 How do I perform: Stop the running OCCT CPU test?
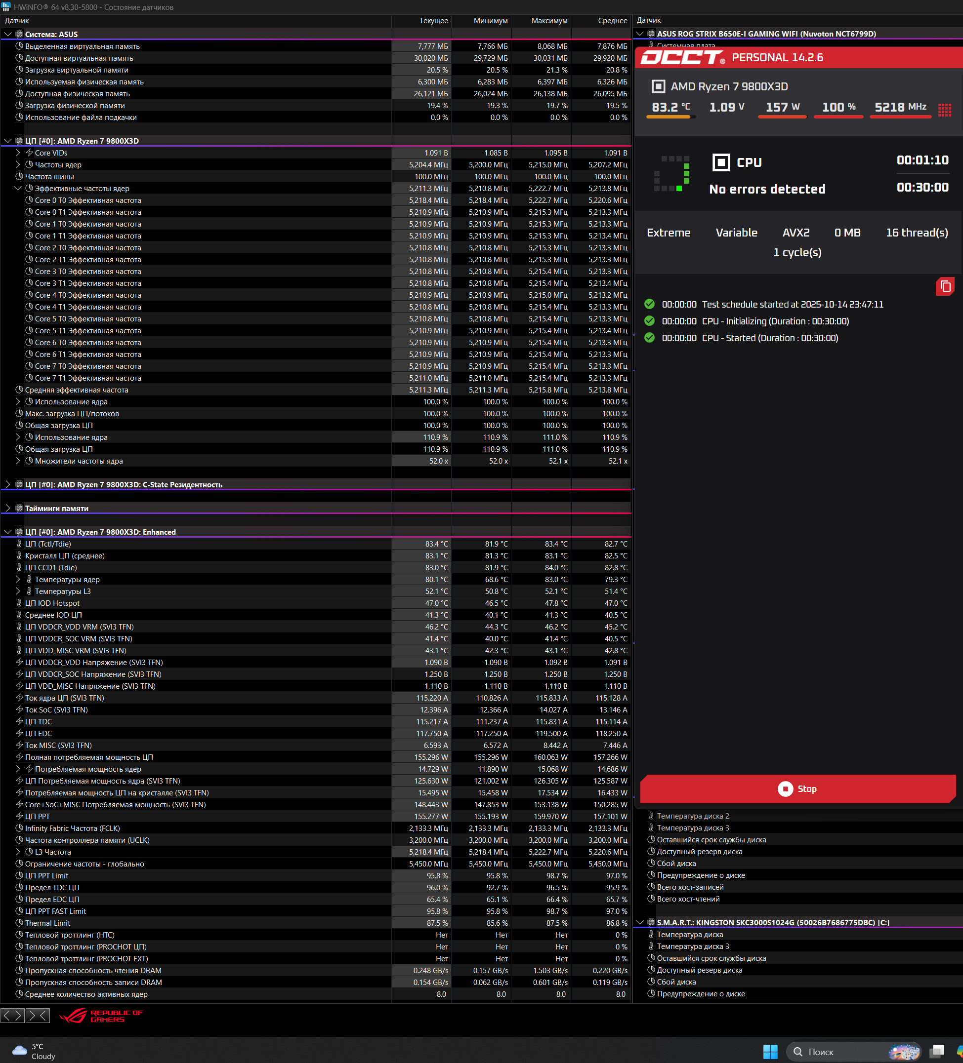click(x=797, y=789)
